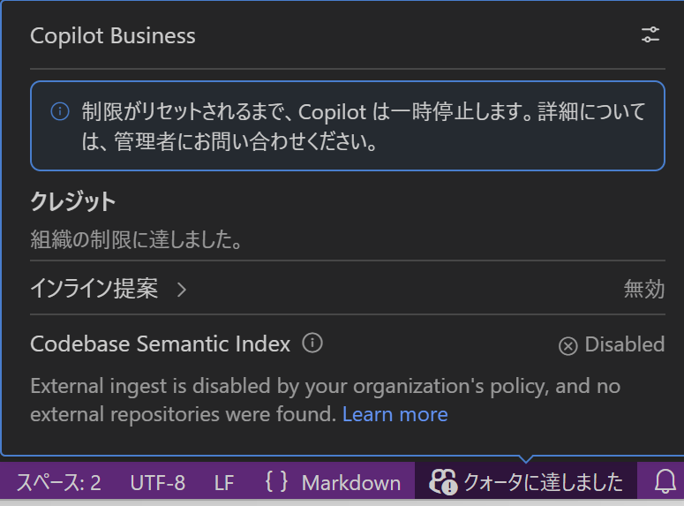Open the Learn more link
The width and height of the screenshot is (684, 506).
pyautogui.click(x=395, y=414)
